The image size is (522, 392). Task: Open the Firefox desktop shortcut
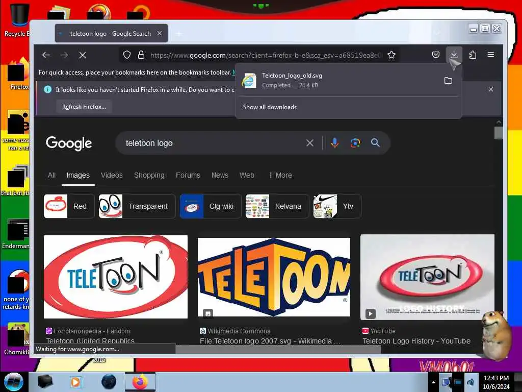pos(18,74)
